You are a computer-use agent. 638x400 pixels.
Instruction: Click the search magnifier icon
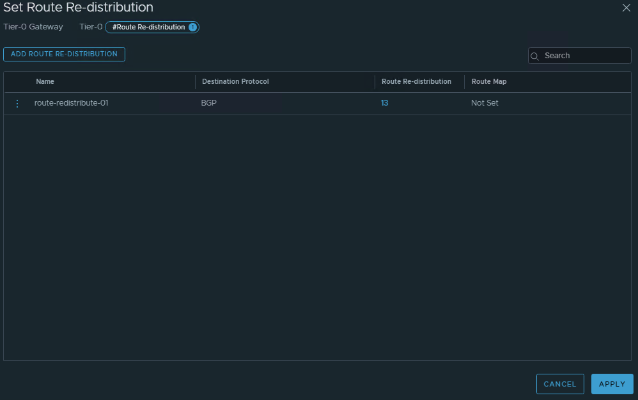(x=536, y=56)
